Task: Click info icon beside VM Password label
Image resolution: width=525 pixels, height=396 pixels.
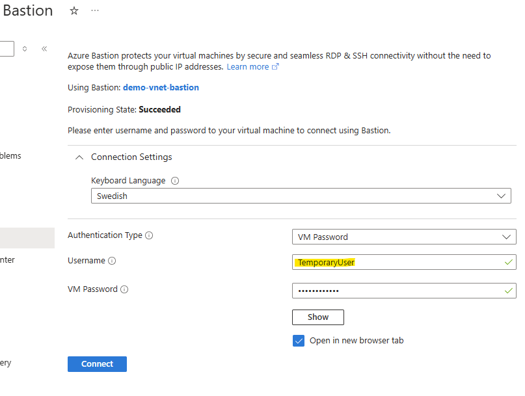Action: [x=124, y=289]
